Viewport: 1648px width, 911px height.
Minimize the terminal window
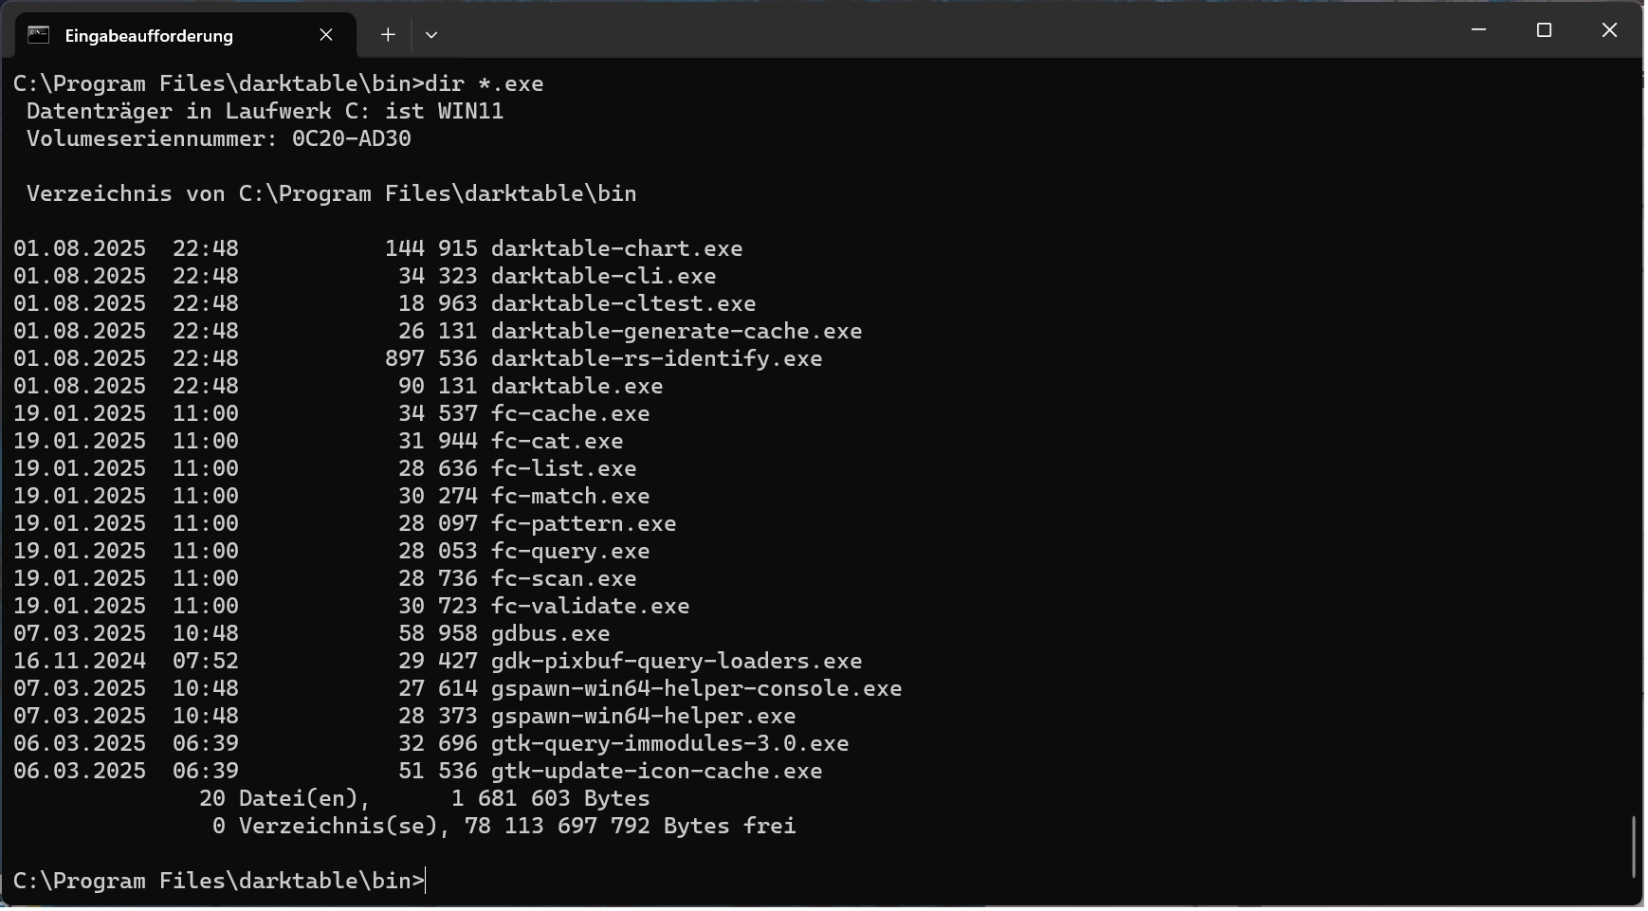point(1478,30)
